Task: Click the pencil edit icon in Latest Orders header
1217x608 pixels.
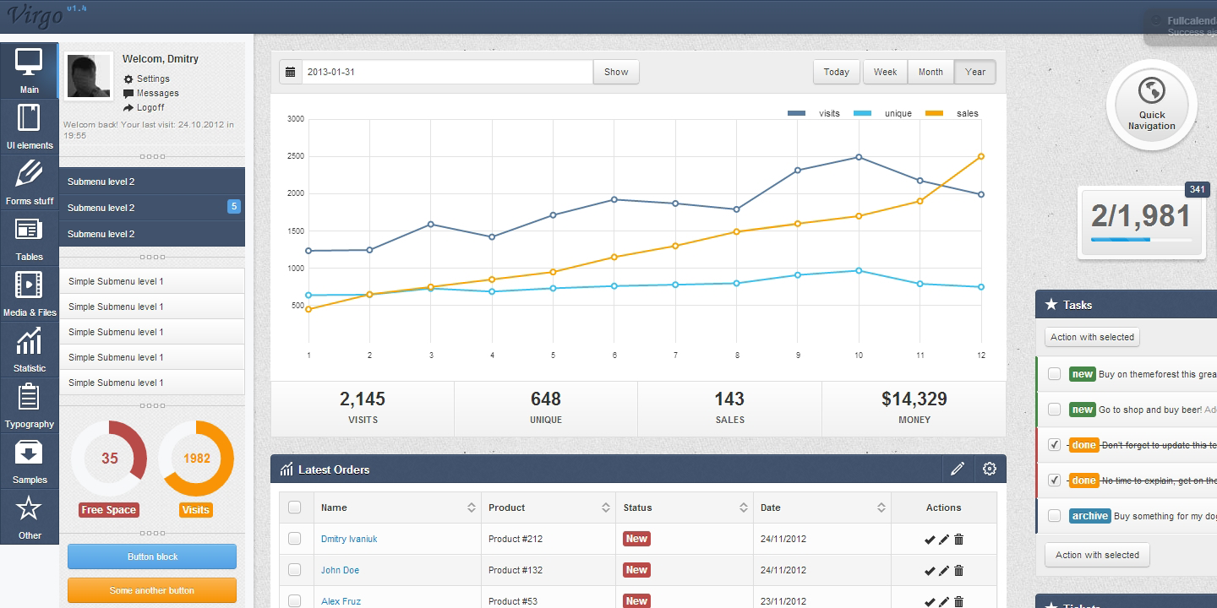Action: tap(958, 470)
